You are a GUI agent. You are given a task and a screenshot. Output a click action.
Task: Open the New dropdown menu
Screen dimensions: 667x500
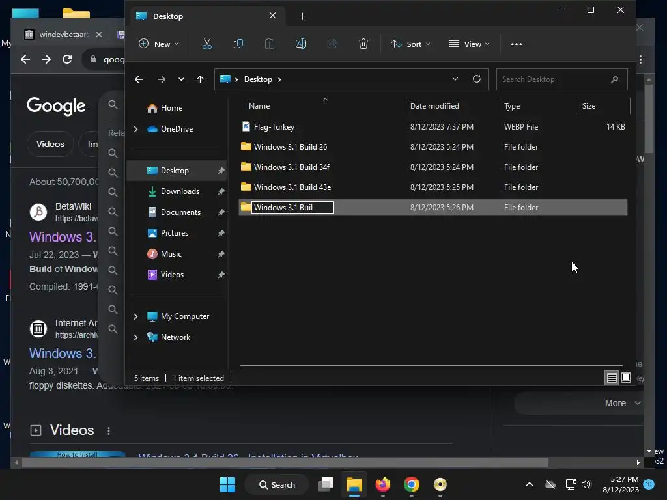[x=159, y=44]
